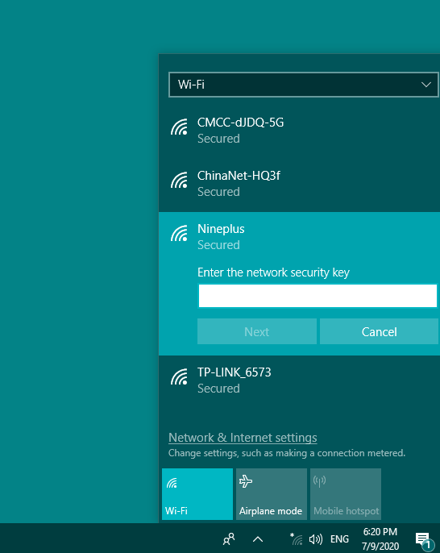Screen dimensions: 440x553
Task: Open Network & Internet settings link
Action: coord(243,437)
